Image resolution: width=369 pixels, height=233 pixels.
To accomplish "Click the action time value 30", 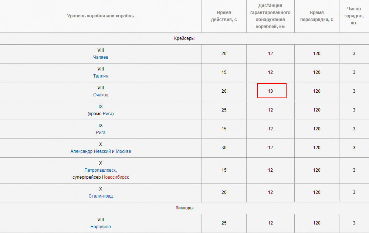I will 224,148.
